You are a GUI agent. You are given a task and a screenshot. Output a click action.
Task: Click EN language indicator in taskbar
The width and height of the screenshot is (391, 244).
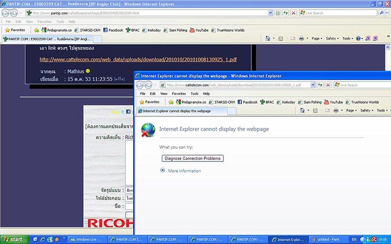click(354, 240)
